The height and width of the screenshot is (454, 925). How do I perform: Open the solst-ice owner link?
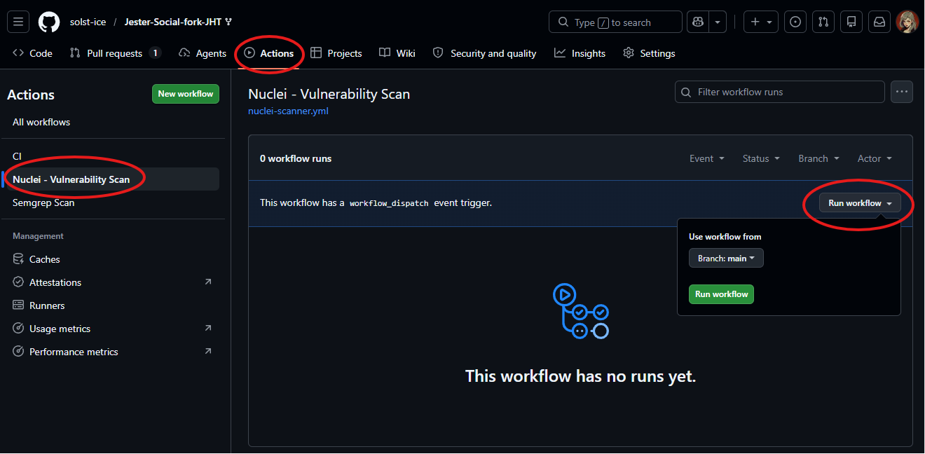pyautogui.click(x=88, y=22)
